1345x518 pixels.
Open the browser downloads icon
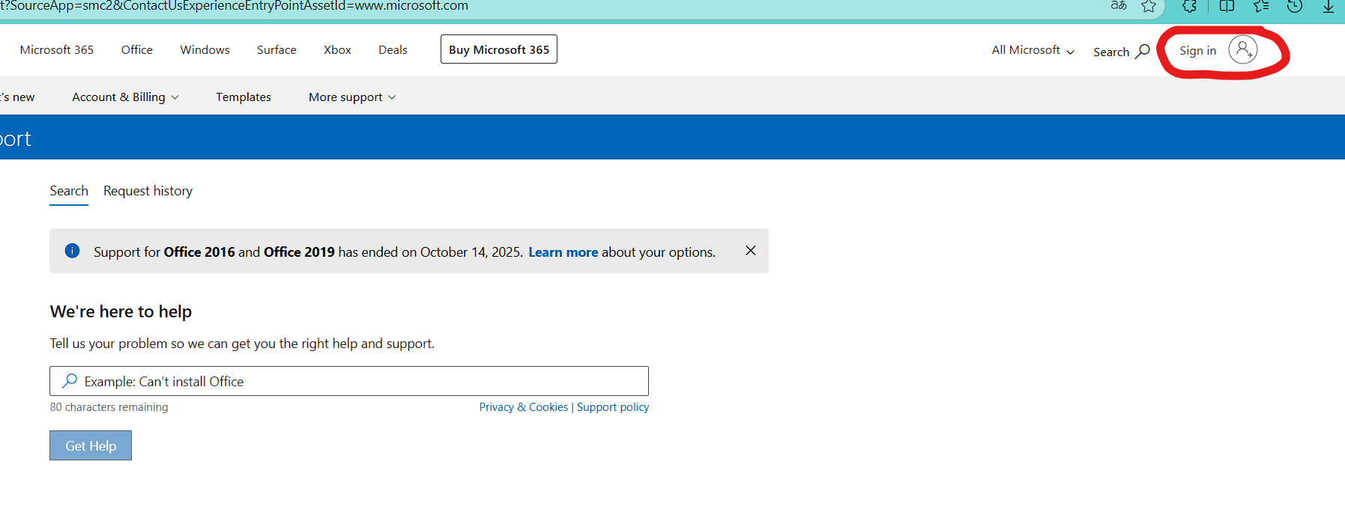tap(1329, 6)
